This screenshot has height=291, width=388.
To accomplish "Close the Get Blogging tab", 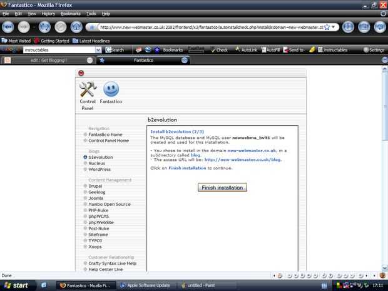I will coord(90,60).
